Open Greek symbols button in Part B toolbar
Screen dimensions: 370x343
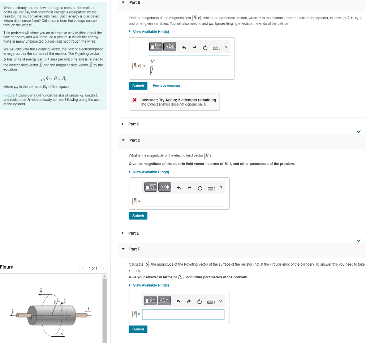tap(170, 47)
